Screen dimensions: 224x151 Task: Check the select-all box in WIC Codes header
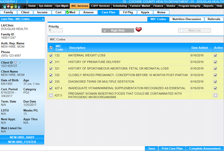(51, 48)
